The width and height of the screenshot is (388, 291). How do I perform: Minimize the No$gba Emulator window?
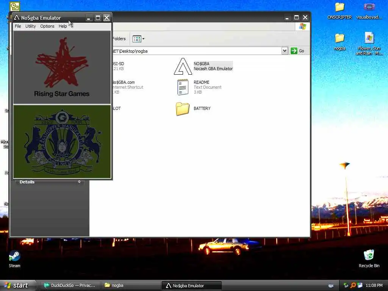coord(89,18)
